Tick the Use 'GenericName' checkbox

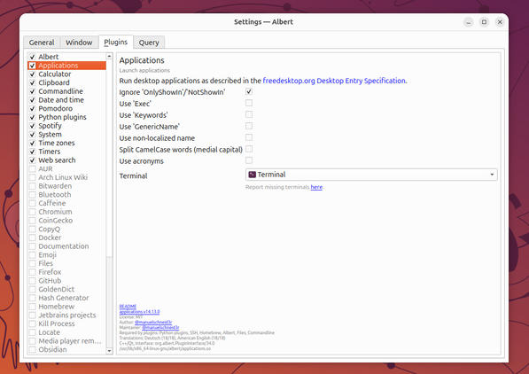point(249,126)
